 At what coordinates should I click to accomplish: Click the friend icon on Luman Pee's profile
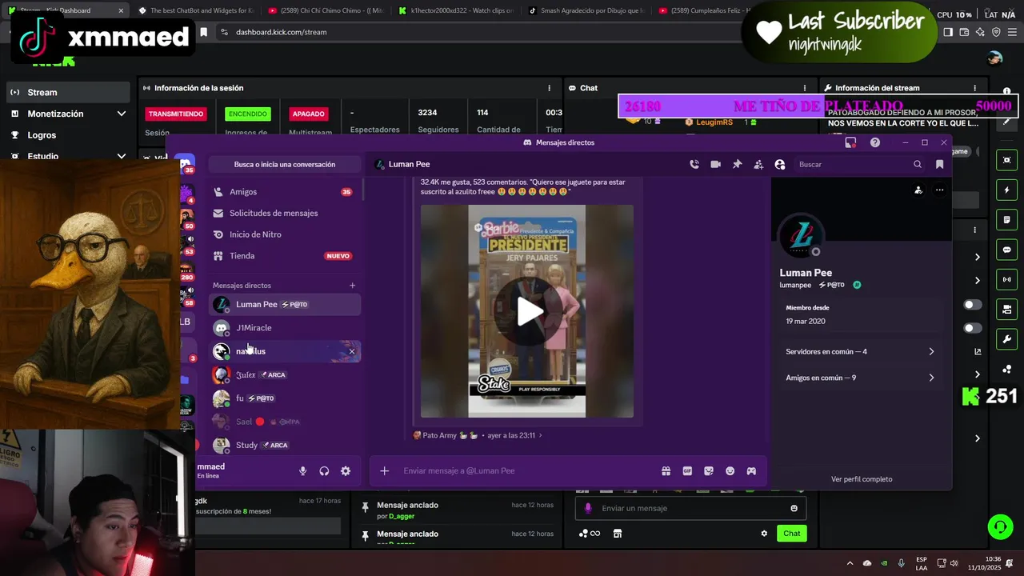coord(918,190)
